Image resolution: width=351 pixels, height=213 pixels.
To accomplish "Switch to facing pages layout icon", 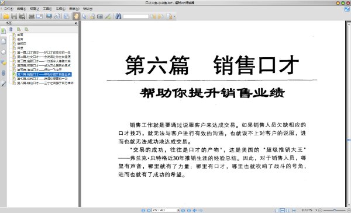I will [288, 210].
